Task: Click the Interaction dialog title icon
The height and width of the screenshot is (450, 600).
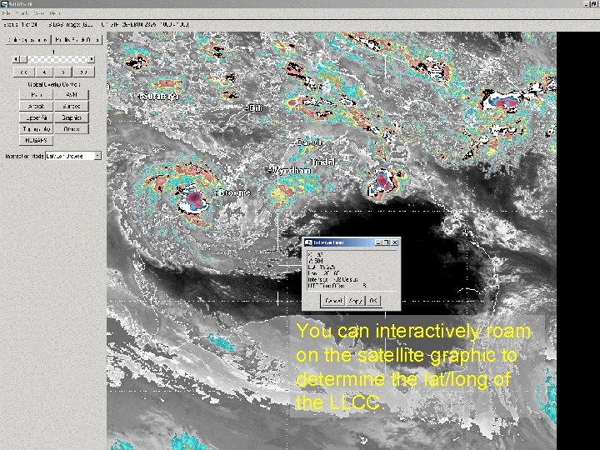Action: pyautogui.click(x=308, y=242)
